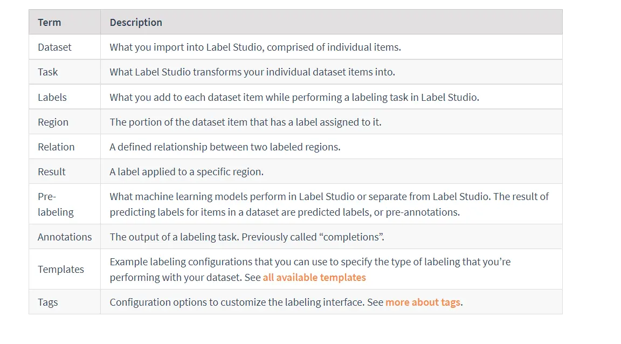This screenshot has height=344, width=621.
Task: Click the Pre-labeling description paragraph
Action: tap(329, 204)
